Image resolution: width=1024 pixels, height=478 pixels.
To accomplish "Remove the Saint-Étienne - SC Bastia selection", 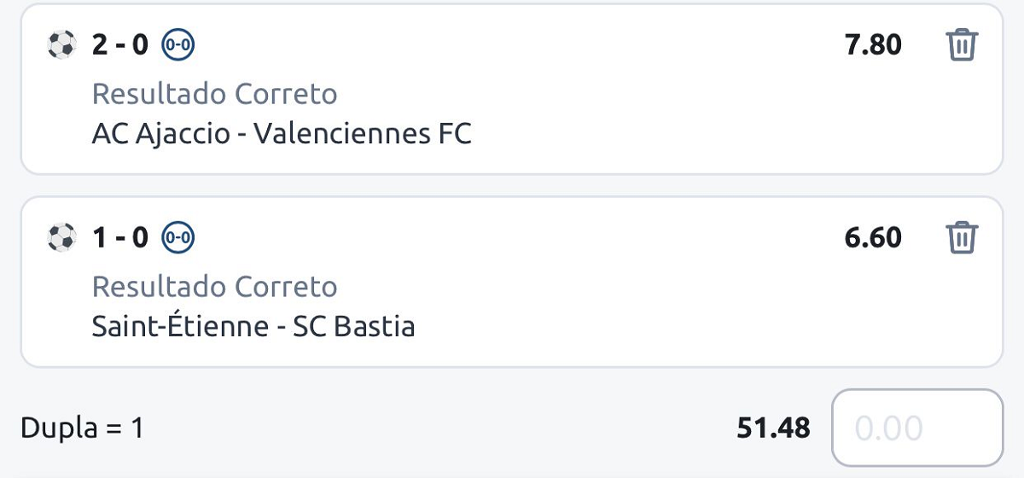I will tap(962, 237).
